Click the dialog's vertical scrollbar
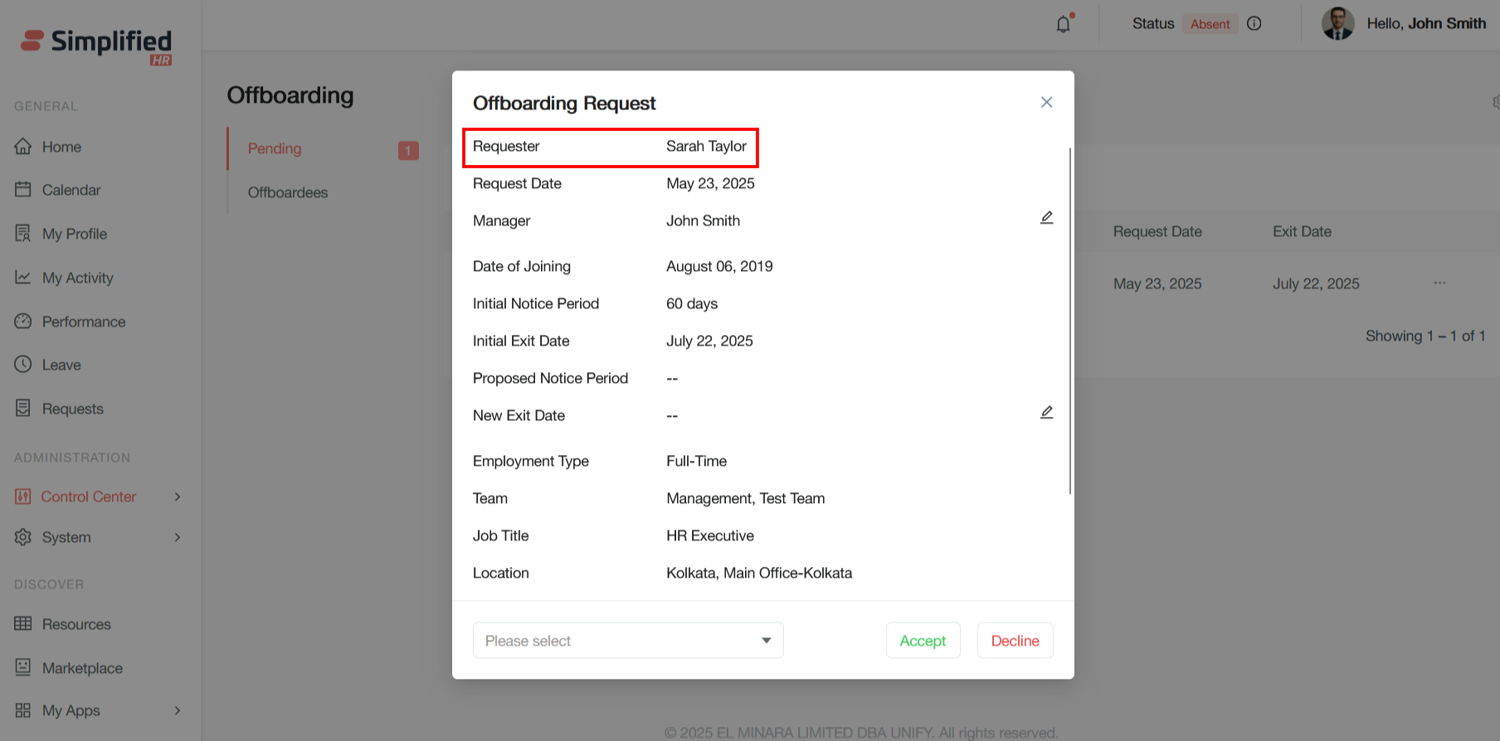 click(x=1070, y=322)
